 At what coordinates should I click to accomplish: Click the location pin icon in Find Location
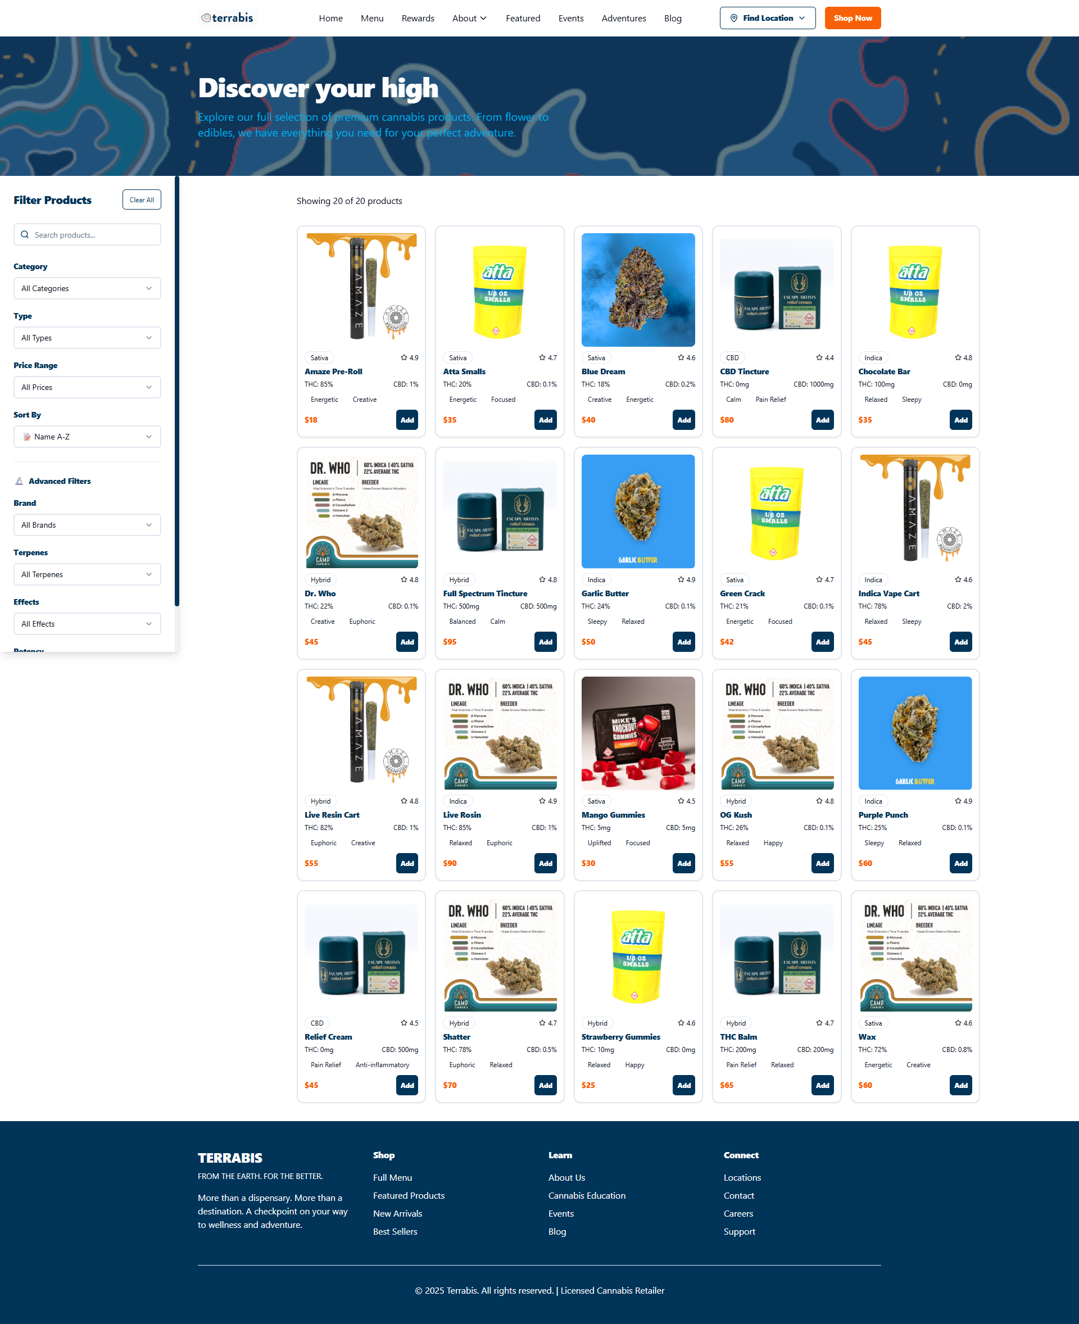733,18
